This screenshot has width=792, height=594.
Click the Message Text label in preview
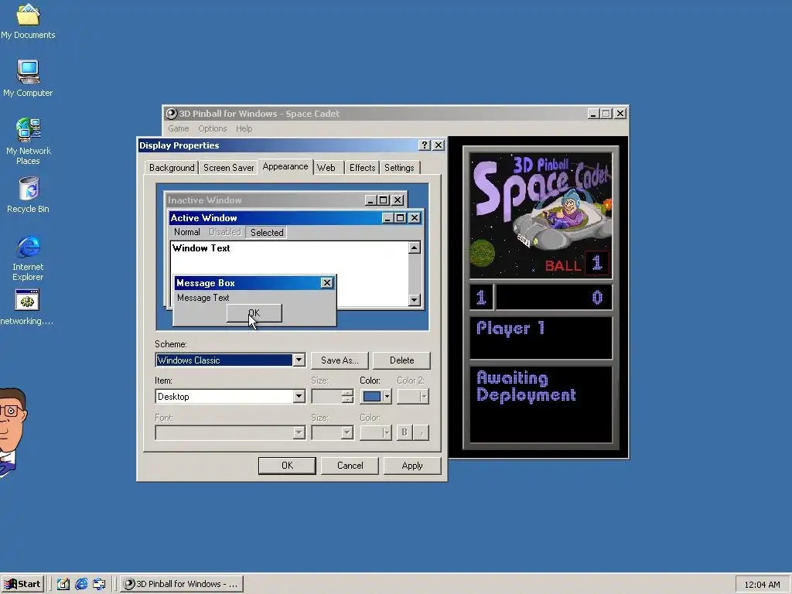tap(203, 298)
